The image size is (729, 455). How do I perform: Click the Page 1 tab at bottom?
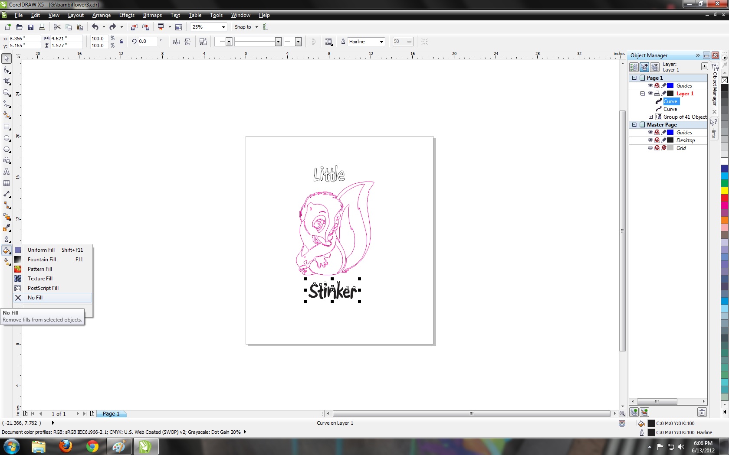coord(111,414)
